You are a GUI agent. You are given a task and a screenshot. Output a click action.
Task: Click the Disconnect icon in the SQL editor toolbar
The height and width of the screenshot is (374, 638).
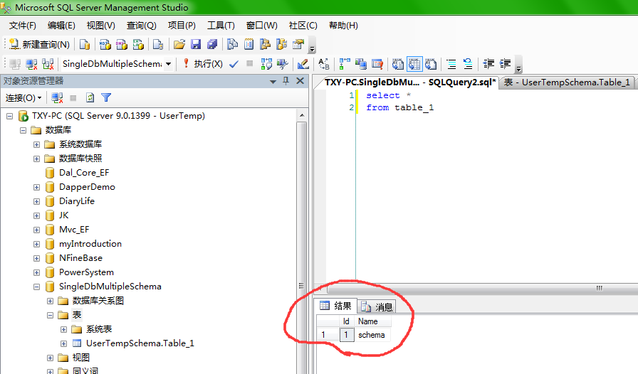(x=31, y=64)
